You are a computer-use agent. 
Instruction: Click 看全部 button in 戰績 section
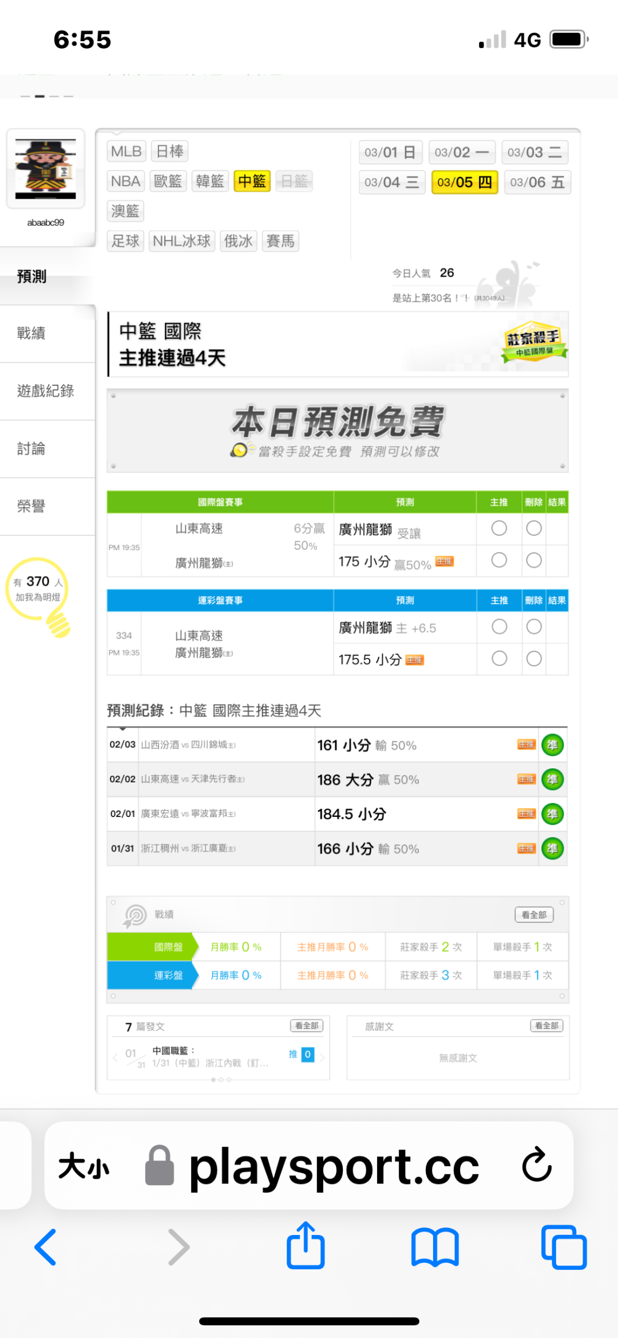click(533, 915)
